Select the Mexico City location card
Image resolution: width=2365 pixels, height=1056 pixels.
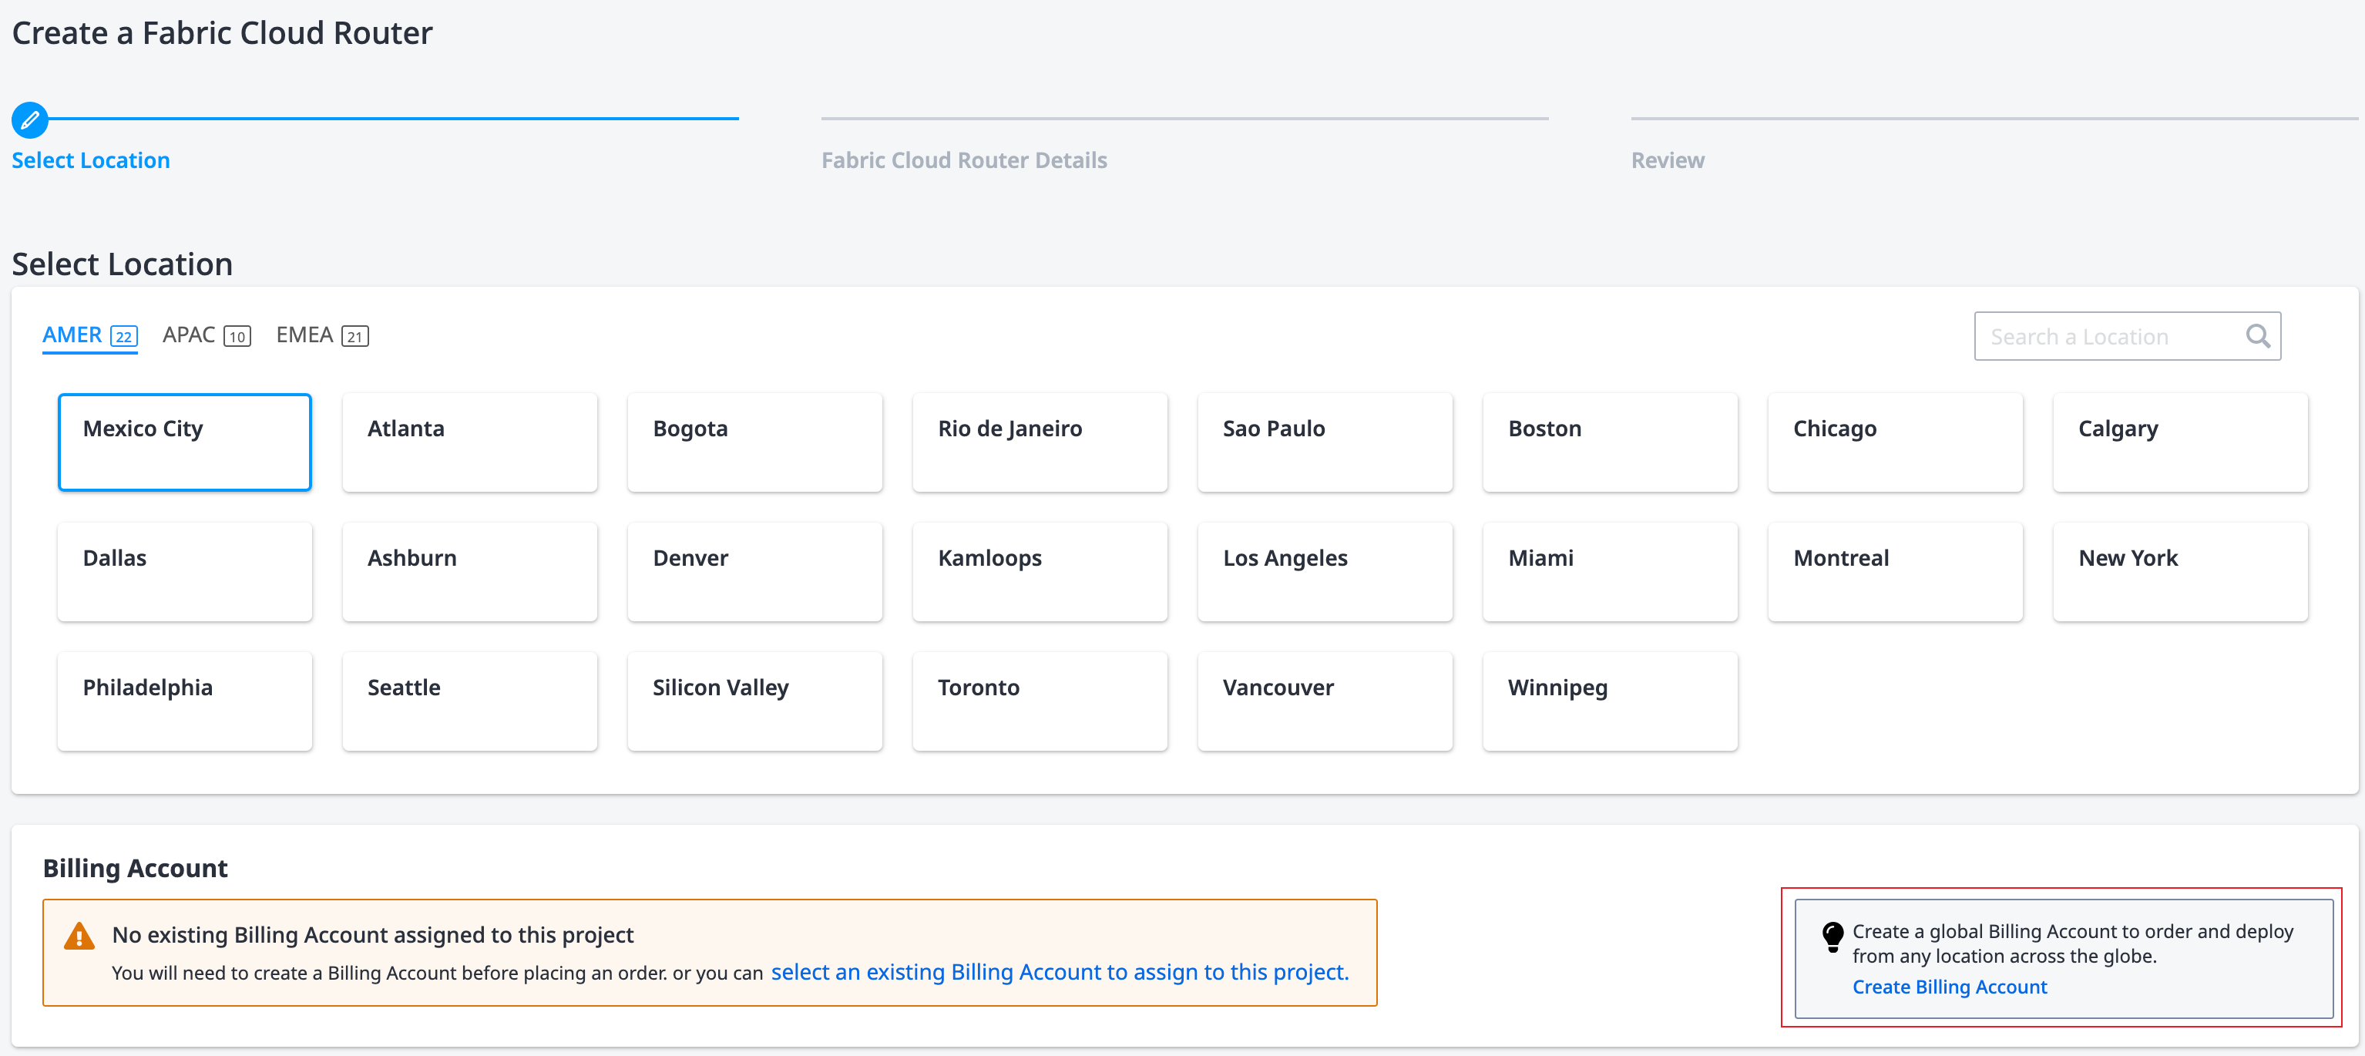(184, 442)
